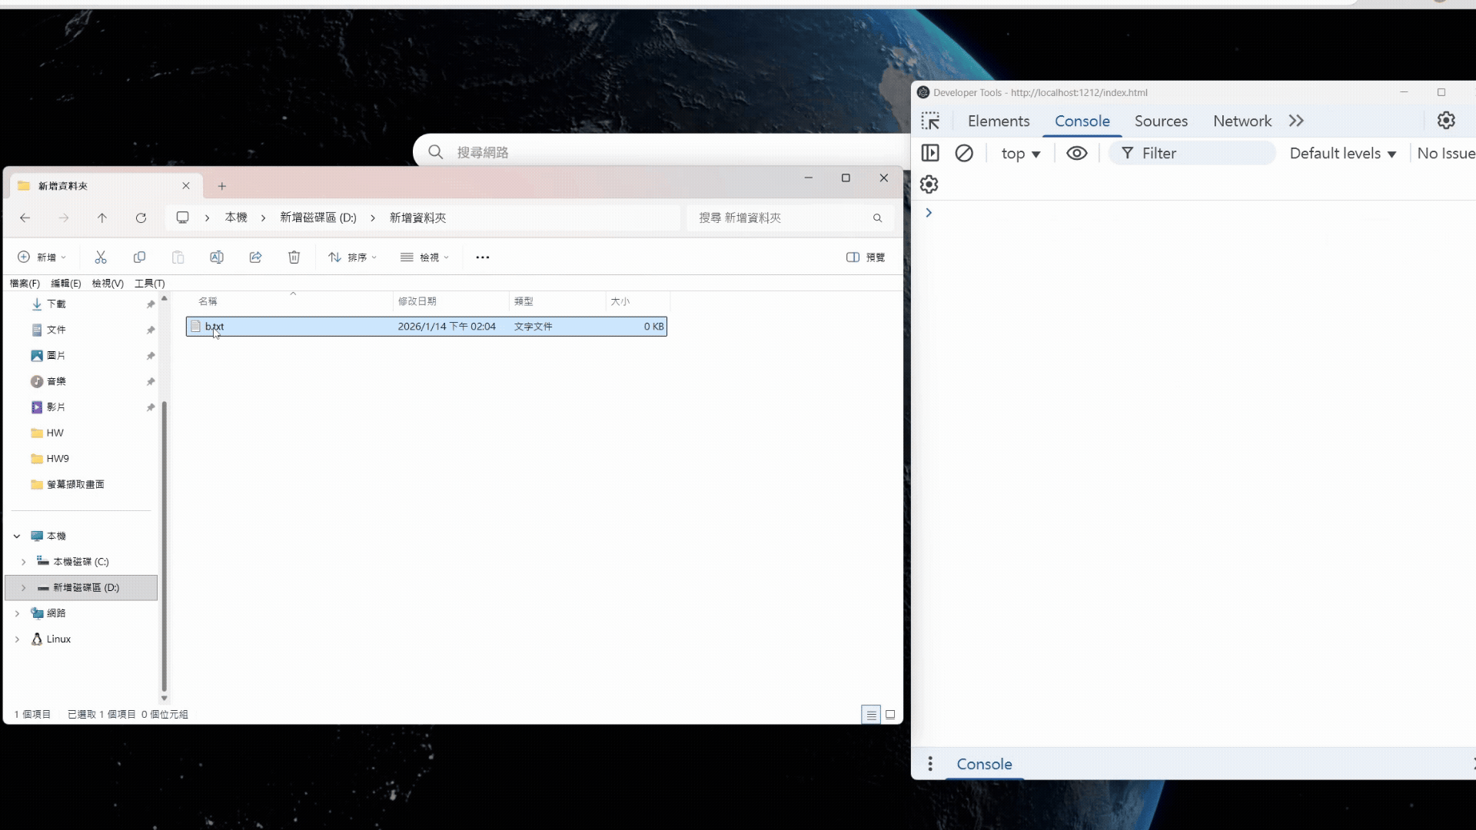The width and height of the screenshot is (1476, 830).
Task: Open the 檔案(F) menu
Action: (25, 284)
